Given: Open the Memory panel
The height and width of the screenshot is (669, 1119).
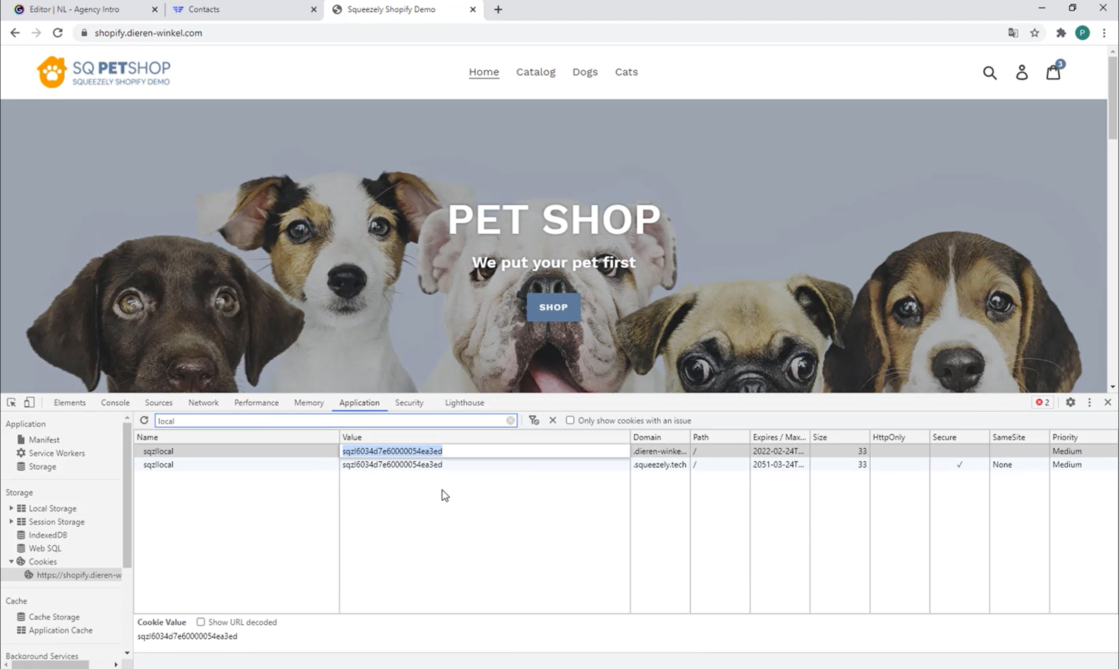Looking at the screenshot, I should click(x=309, y=403).
